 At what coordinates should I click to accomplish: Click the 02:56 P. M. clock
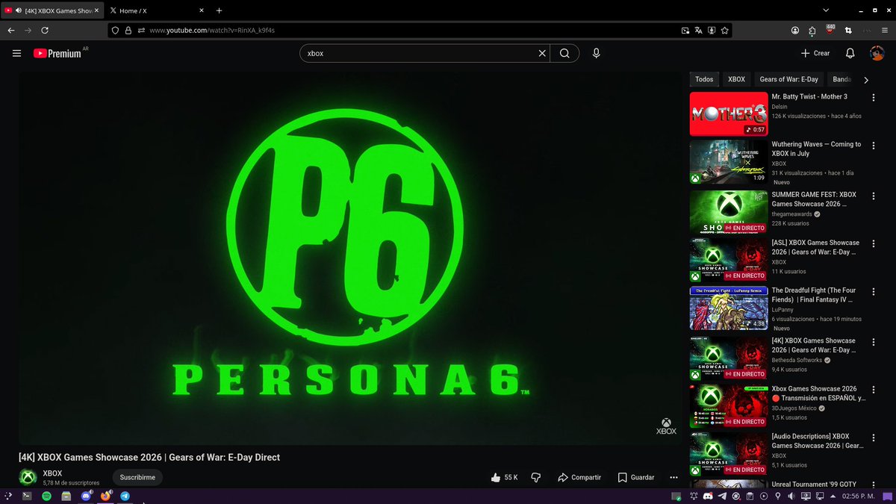(859, 496)
